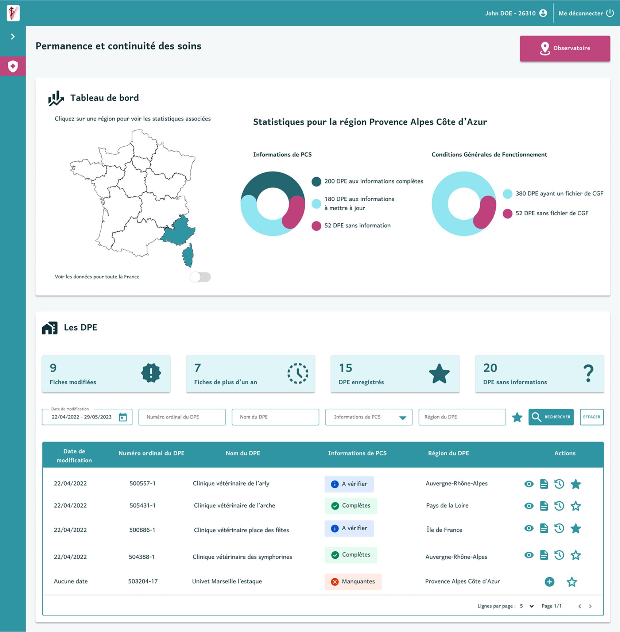This screenshot has height=632, width=620.
Task: Toggle the favorites star filter
Action: (x=517, y=417)
